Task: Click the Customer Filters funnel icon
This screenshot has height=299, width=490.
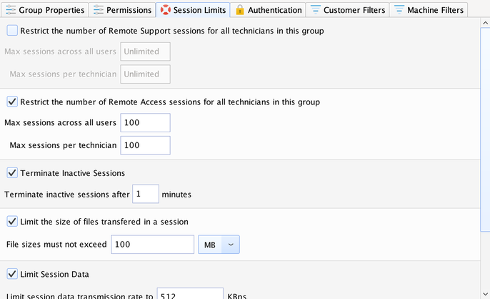Action: click(315, 10)
